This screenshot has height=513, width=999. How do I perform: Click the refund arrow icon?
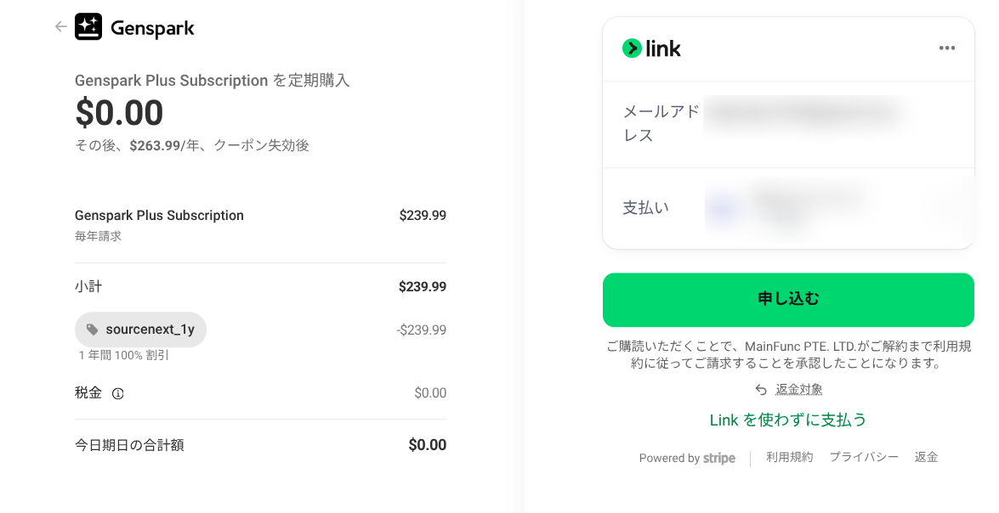pyautogui.click(x=761, y=390)
